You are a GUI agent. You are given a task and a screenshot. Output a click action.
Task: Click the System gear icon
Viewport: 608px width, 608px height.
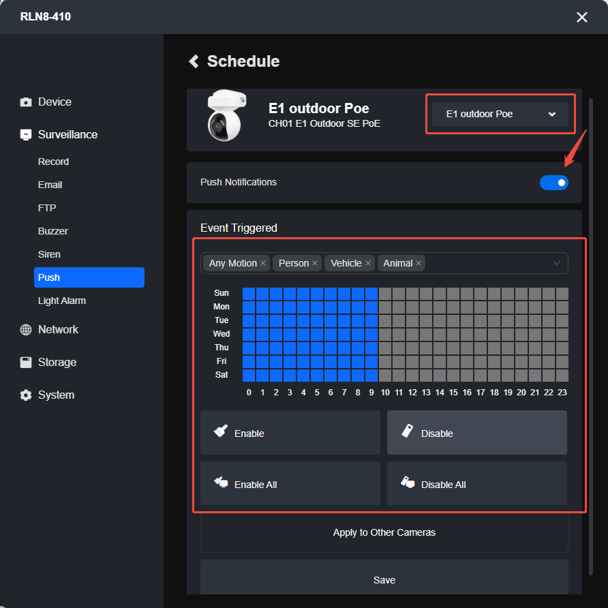pyautogui.click(x=26, y=395)
